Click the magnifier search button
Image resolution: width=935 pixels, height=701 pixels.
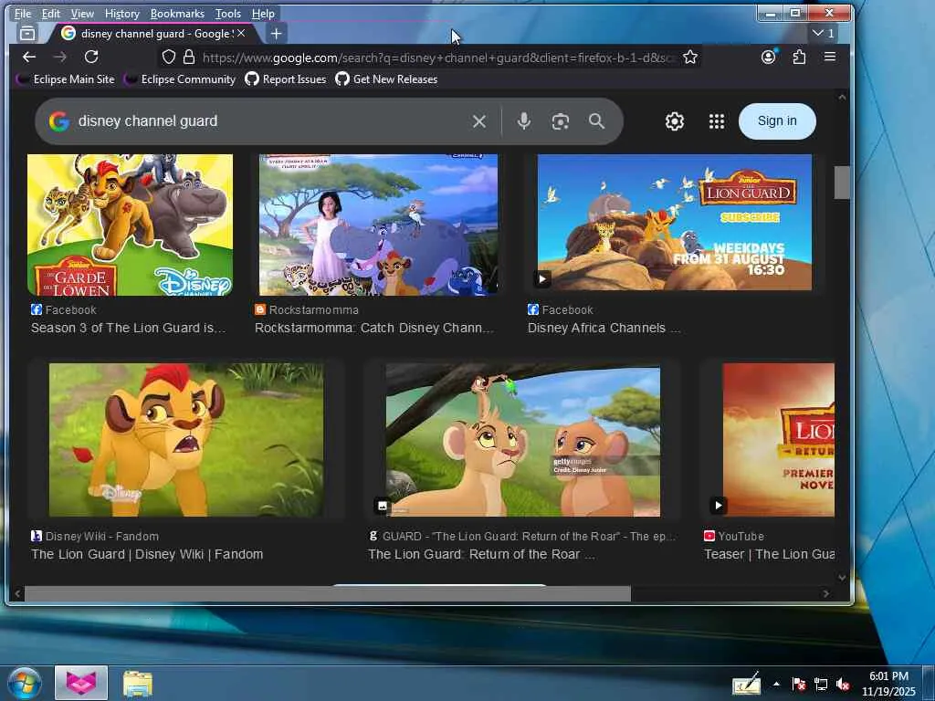coord(596,121)
